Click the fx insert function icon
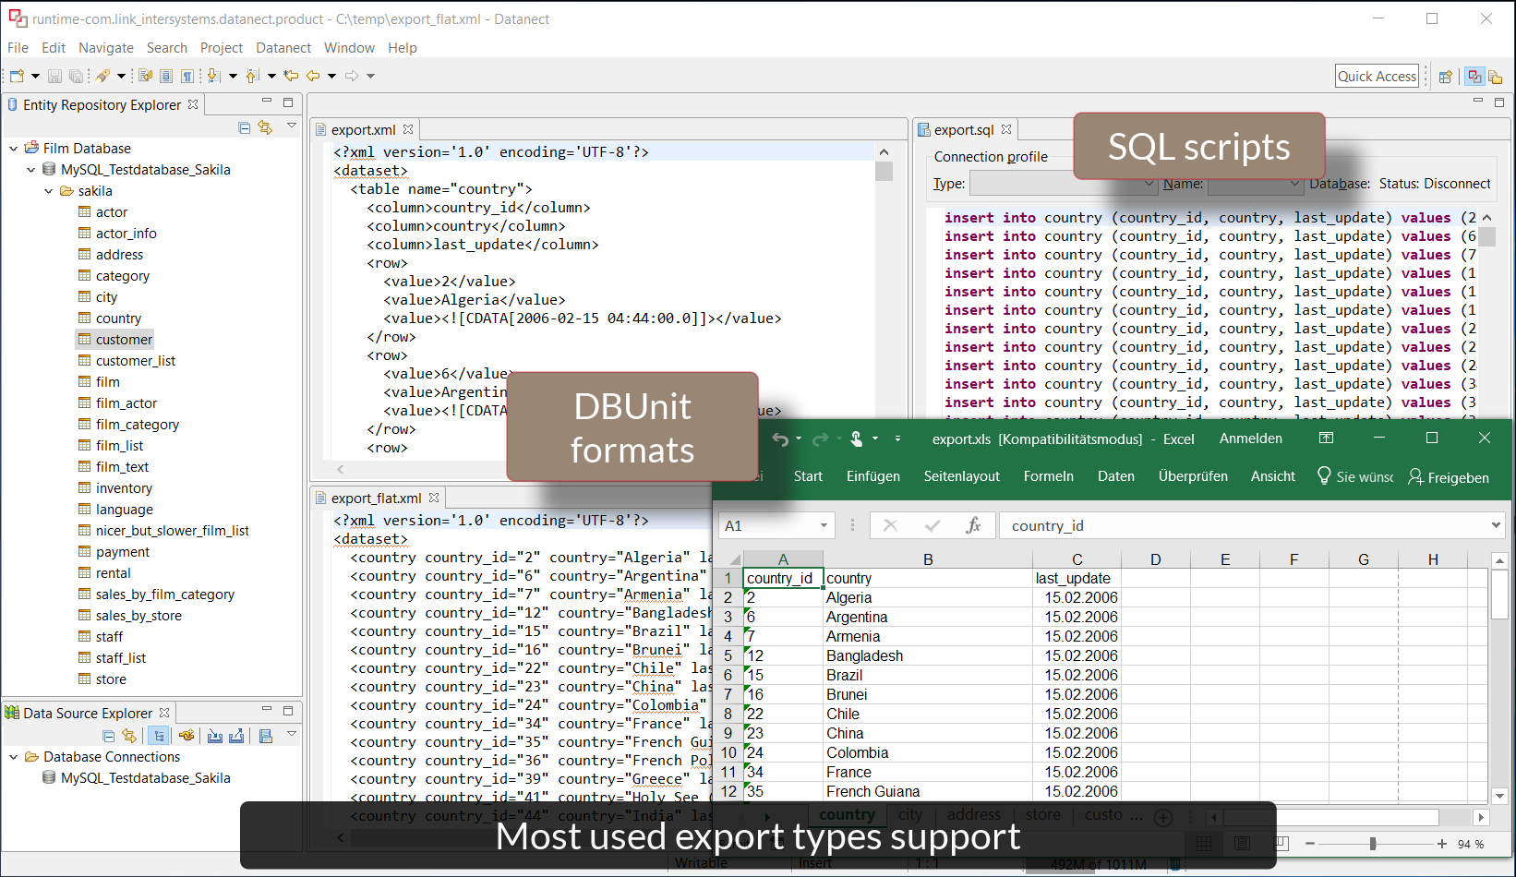1516x877 pixels. coord(973,525)
